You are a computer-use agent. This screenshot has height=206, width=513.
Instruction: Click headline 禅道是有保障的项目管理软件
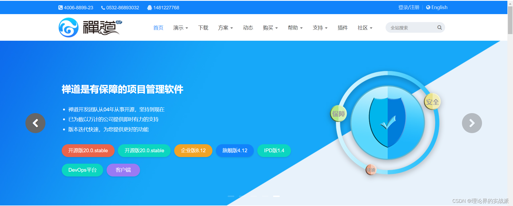[x=122, y=89]
